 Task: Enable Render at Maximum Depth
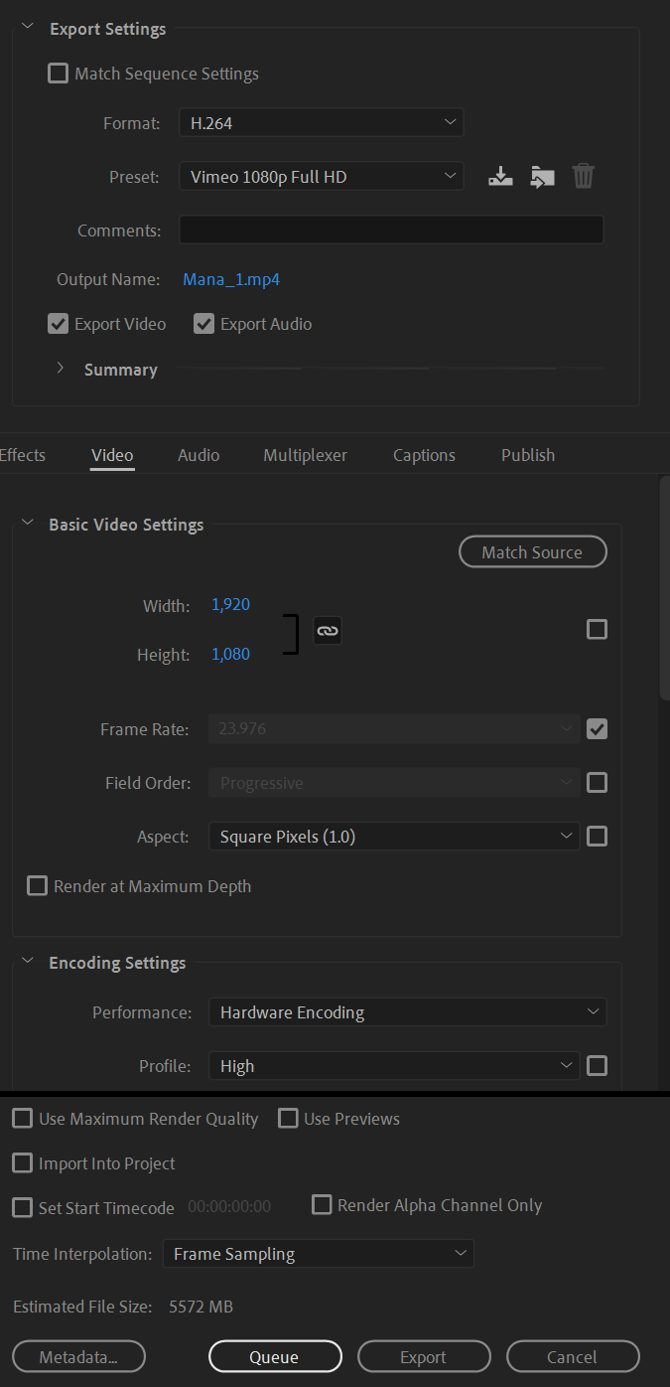coord(37,885)
